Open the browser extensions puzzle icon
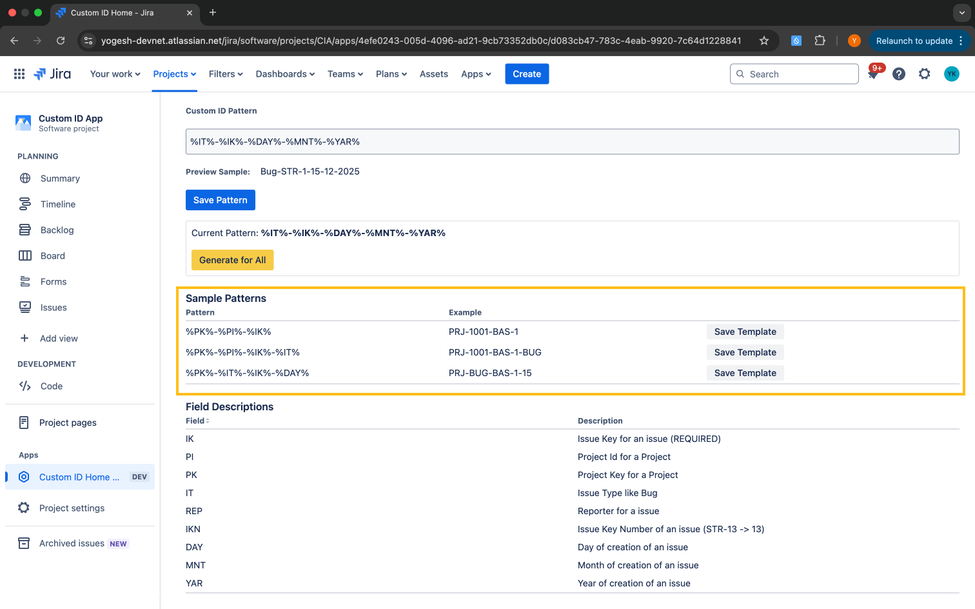 [820, 41]
